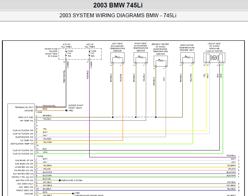Select the '2003 SYSTEM WIRING DIAGRAMS BMW - 745Li' heading

point(118,15)
